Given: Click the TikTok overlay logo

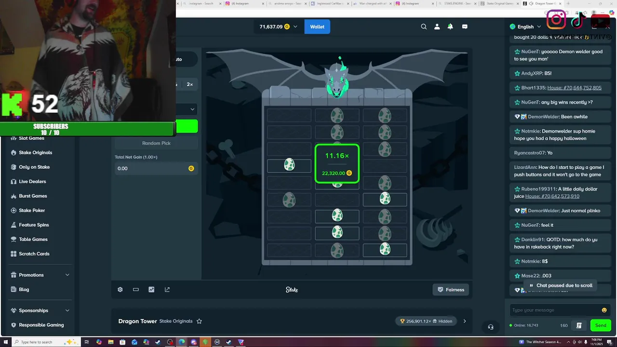Looking at the screenshot, I should [577, 20].
